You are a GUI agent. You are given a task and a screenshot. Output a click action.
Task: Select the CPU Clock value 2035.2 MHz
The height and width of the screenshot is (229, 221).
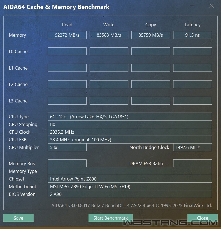(129, 132)
